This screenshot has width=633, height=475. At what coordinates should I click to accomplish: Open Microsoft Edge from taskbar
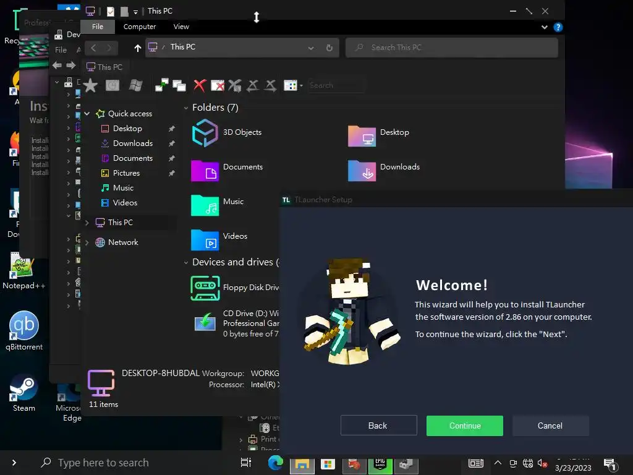click(275, 463)
